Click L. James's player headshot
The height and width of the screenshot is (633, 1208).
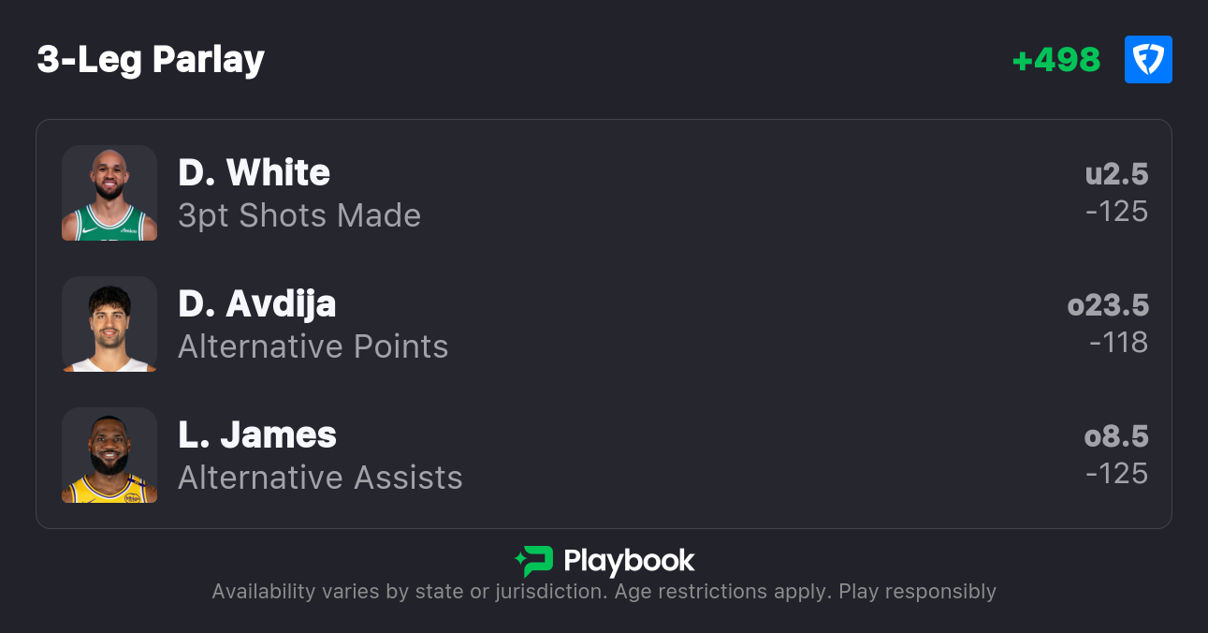coord(109,455)
